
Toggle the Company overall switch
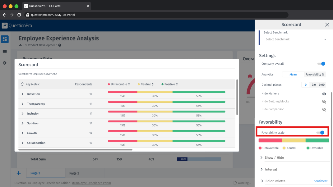tap(321, 64)
